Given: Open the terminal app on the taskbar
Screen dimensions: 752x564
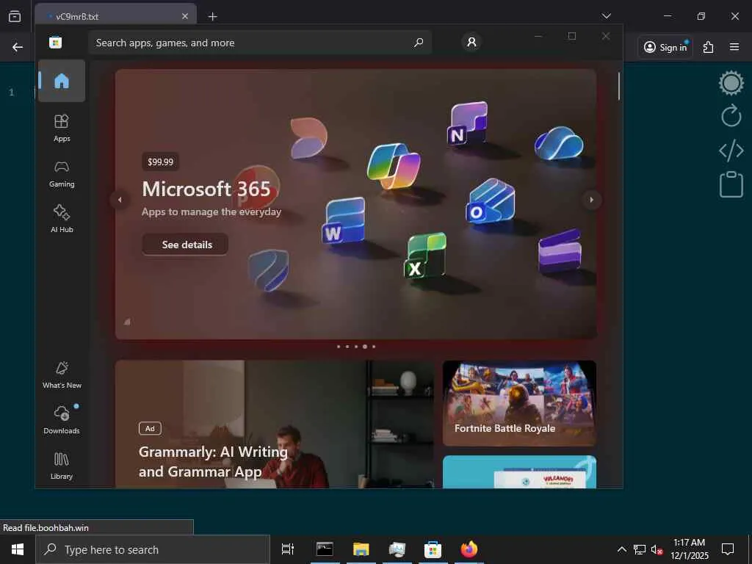Looking at the screenshot, I should [325, 549].
